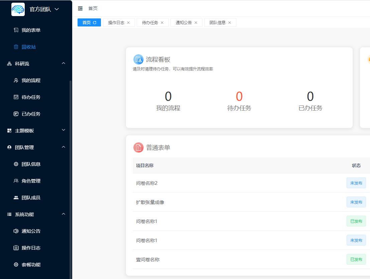Click the 系统功能 list icon
The image size is (370, 279).
(x=9, y=214)
